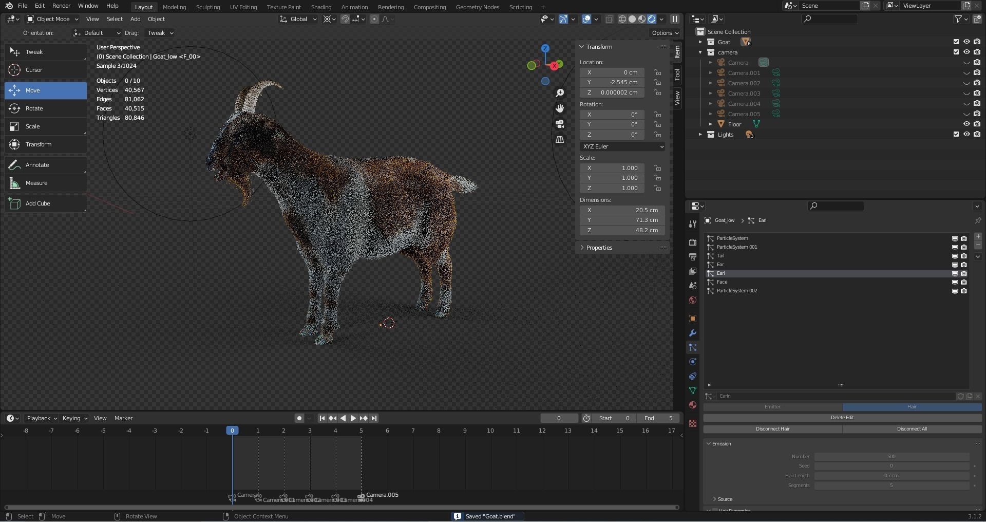Select the Emitter particle type button

[772, 407]
